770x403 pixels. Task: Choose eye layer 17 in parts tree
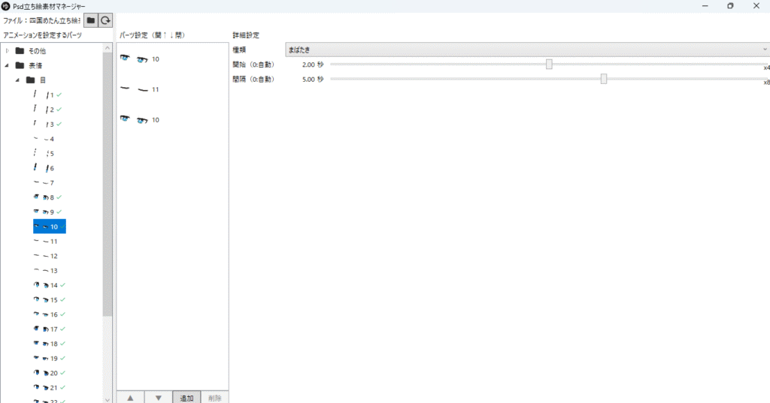coord(50,329)
